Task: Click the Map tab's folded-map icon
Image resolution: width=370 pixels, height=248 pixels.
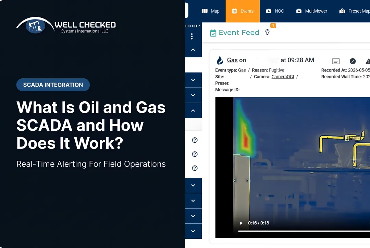Action: [205, 11]
